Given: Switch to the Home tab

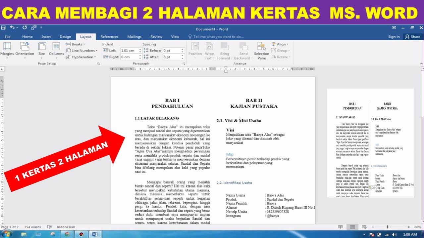Looking at the screenshot, I should 27,37.
